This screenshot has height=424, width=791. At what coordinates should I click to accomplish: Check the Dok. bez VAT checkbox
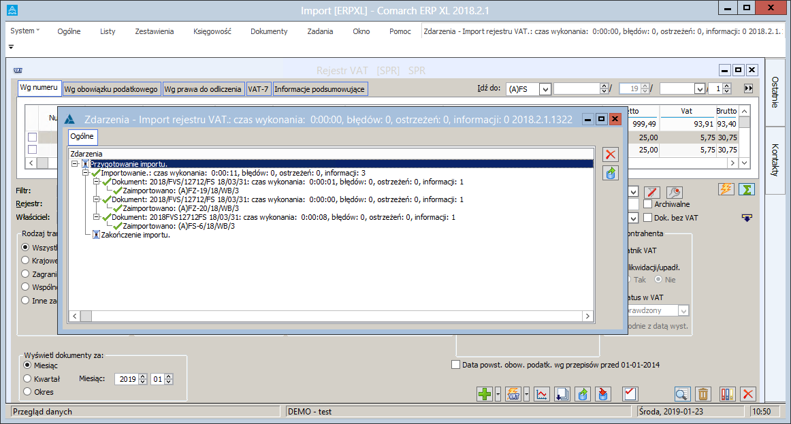[648, 217]
